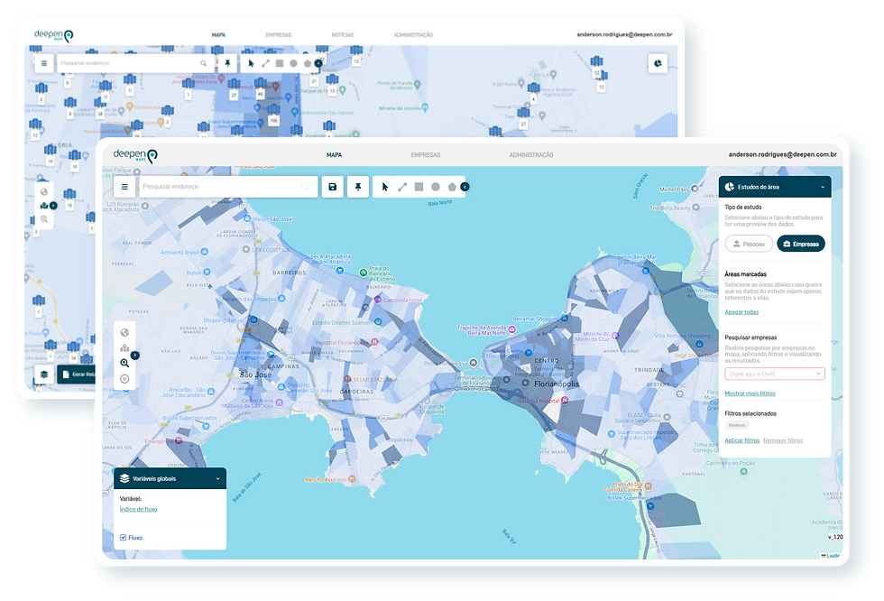Click the pin icon in front window

(x=358, y=187)
